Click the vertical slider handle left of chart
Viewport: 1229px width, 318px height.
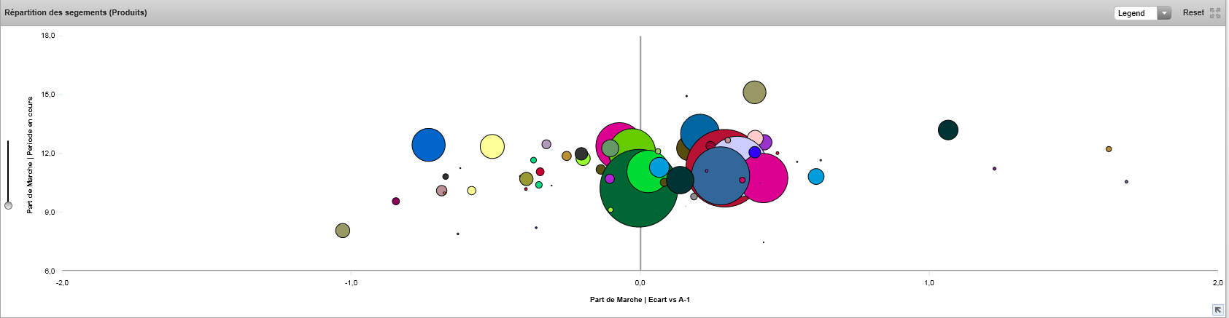[8, 206]
